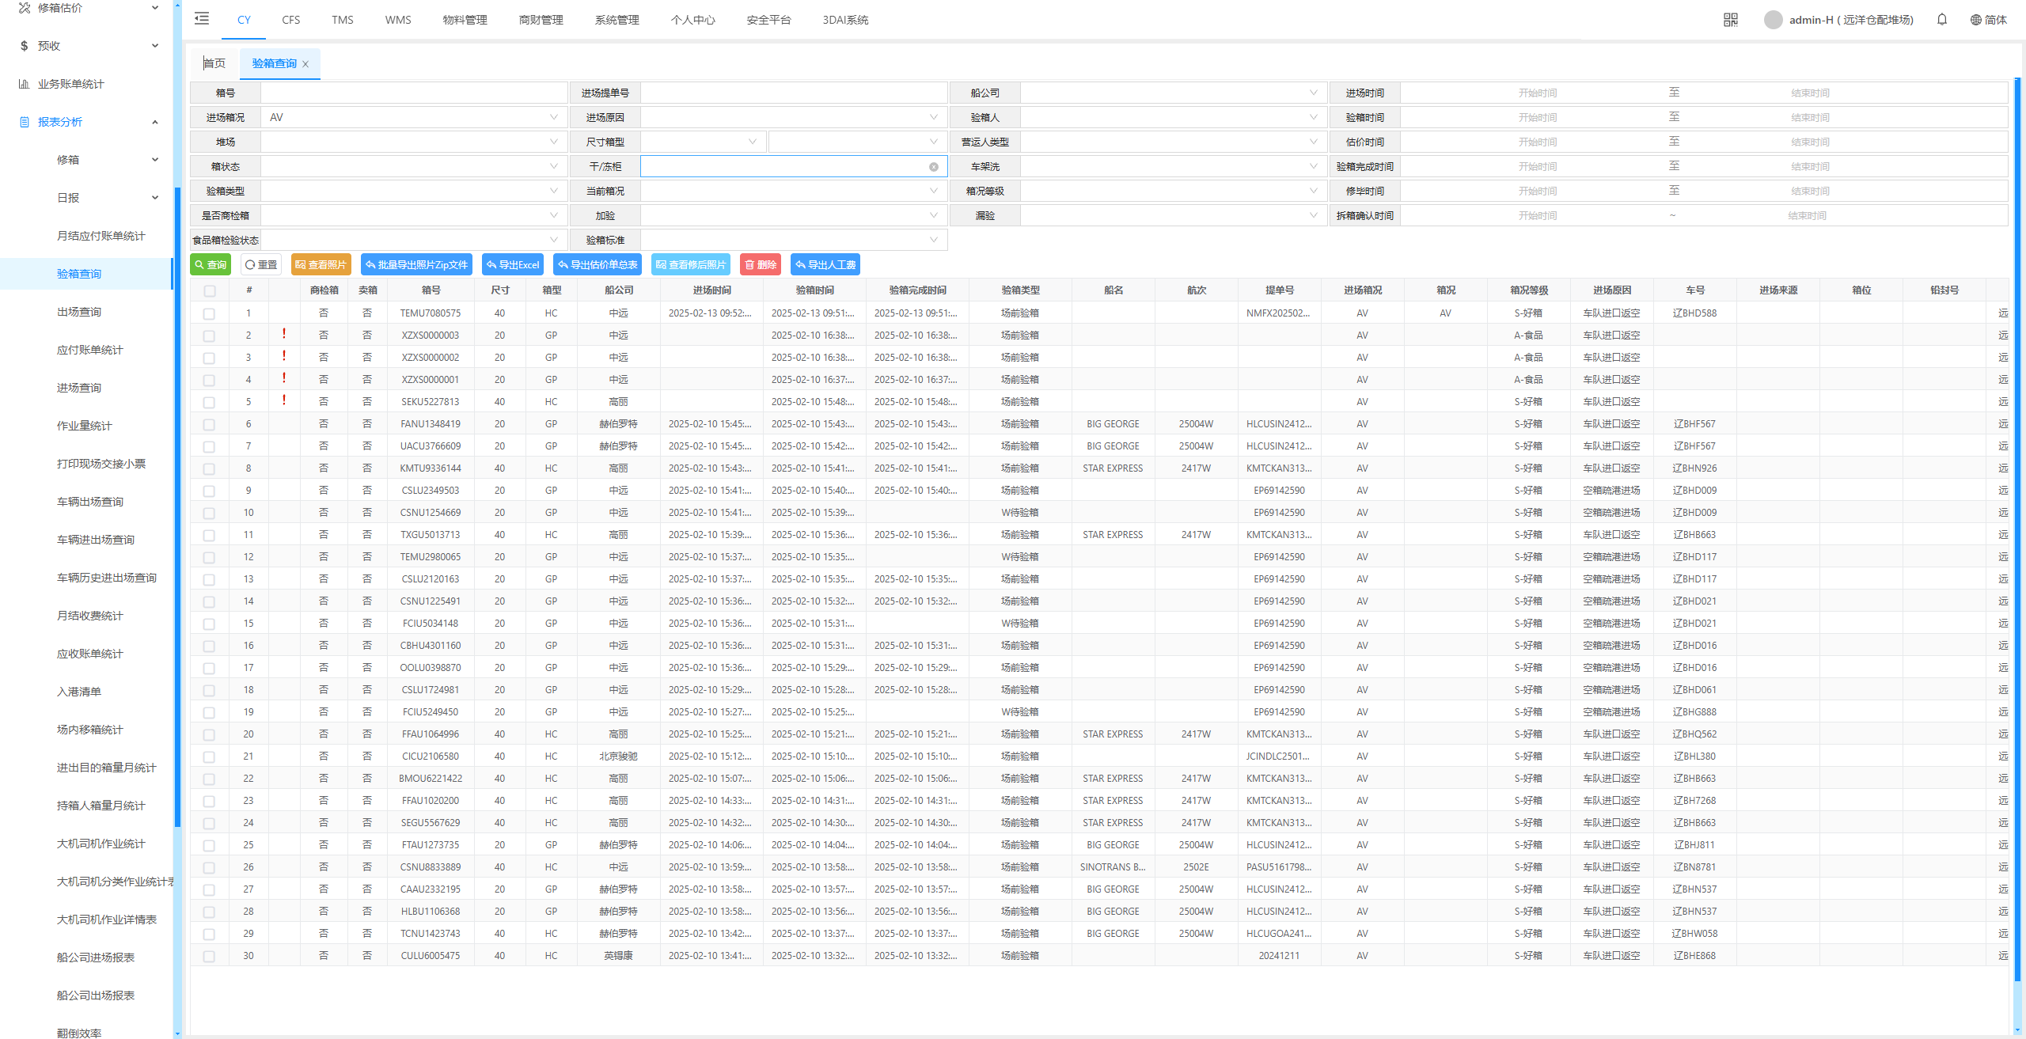2026x1039 pixels.
Task: Toggle select-all checkbox in table header
Action: [209, 291]
